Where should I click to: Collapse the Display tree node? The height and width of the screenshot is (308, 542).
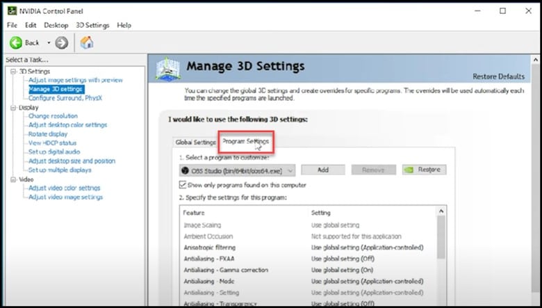14,108
